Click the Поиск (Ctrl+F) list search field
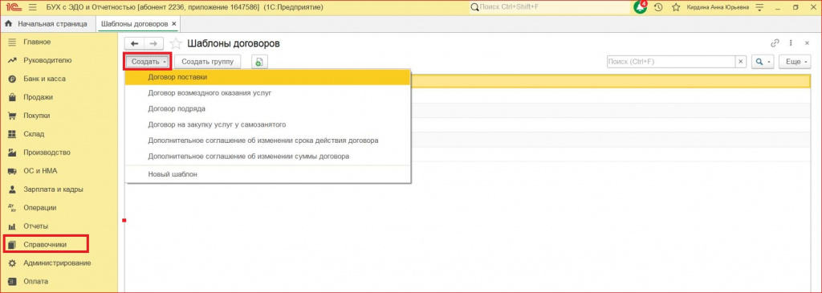 pyautogui.click(x=671, y=62)
